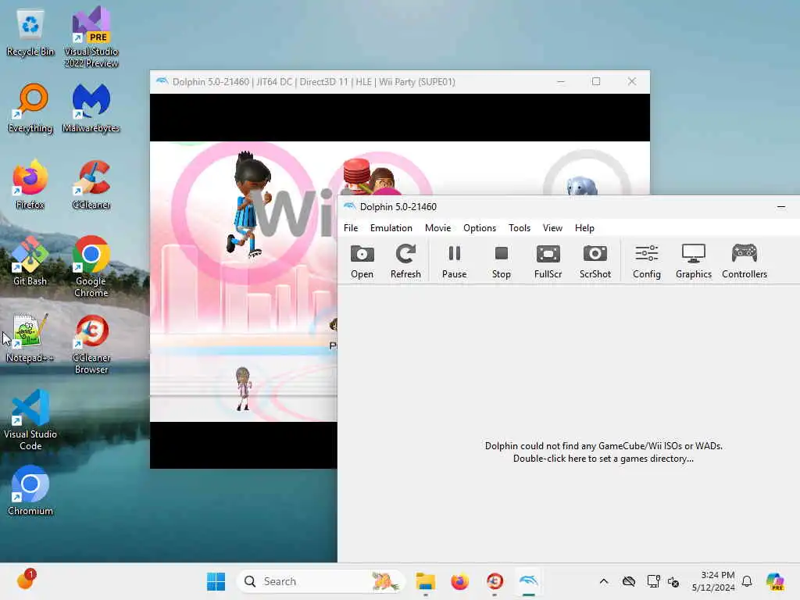Select the Chromium desktop icon
This screenshot has height=600, width=800.
tap(30, 491)
